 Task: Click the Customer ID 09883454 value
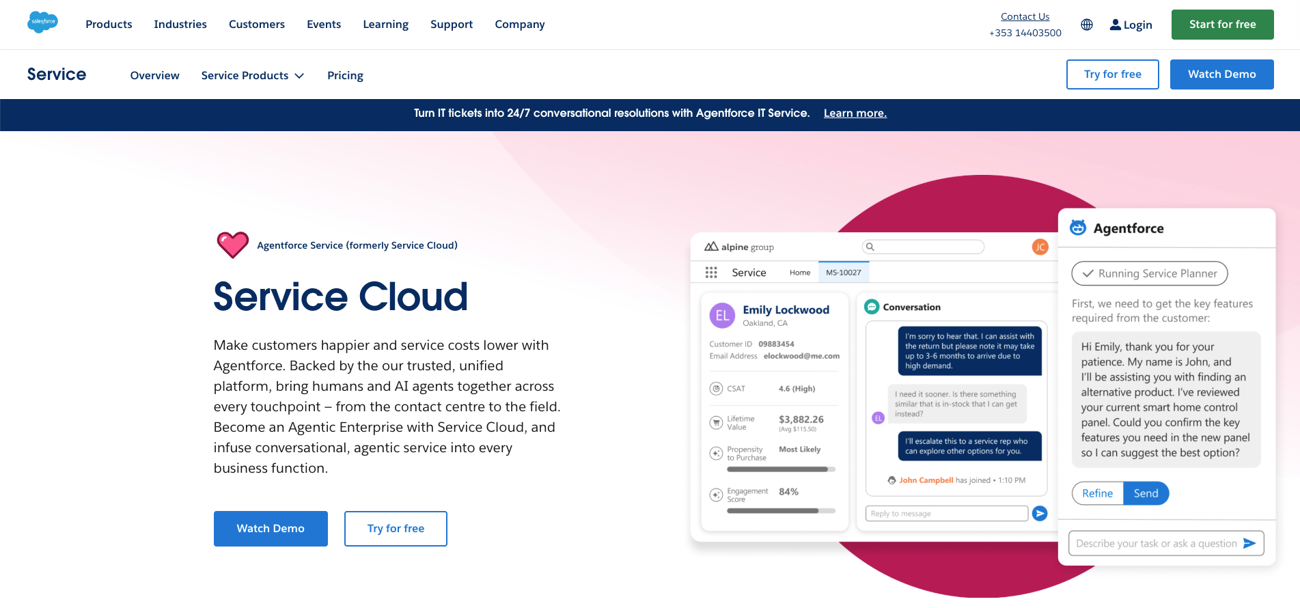(x=776, y=344)
